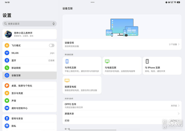Open the 移动网络 settings row
Image resolution: width=185 pixels, height=131 pixels.
point(30,68)
